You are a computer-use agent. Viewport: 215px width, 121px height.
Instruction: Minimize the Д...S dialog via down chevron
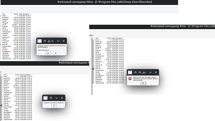pos(58,41)
